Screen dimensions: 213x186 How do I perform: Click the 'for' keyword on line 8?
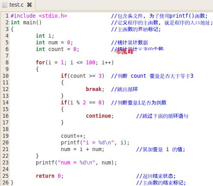40,62
